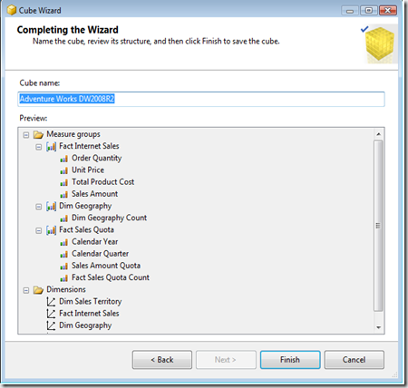Screen dimensions: 408x388
Task: Click the Dim Geography measure group icon
Action: [51, 207]
